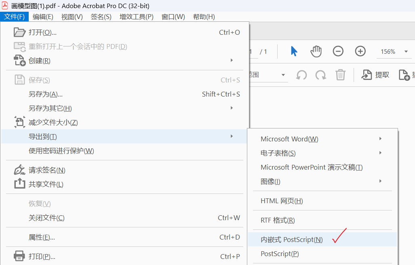Click the delete pages trash icon
Viewport: 415px width, 265px height.
(340, 75)
